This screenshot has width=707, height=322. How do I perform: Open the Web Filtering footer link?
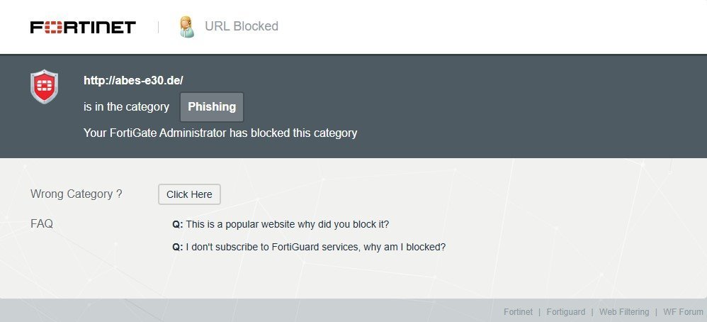(x=623, y=312)
